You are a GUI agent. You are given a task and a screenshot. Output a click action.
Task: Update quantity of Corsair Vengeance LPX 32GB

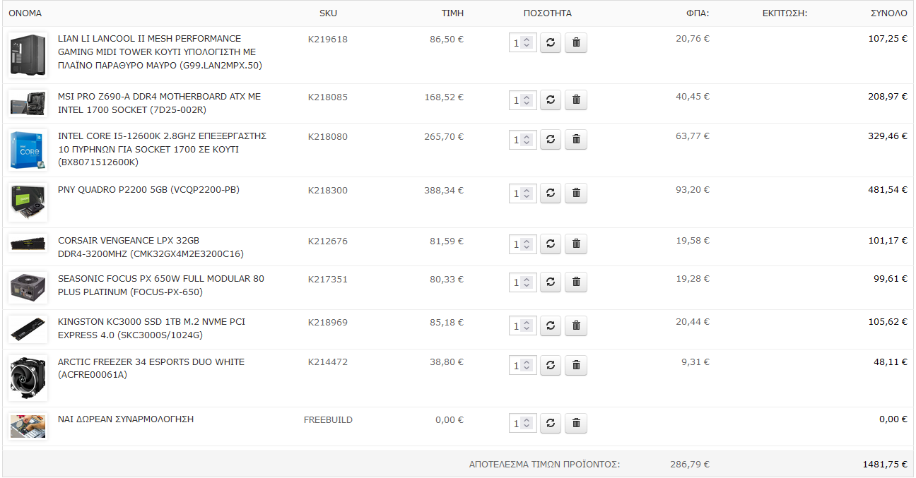coord(551,244)
